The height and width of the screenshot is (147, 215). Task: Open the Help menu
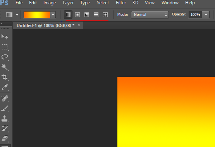coord(190,3)
